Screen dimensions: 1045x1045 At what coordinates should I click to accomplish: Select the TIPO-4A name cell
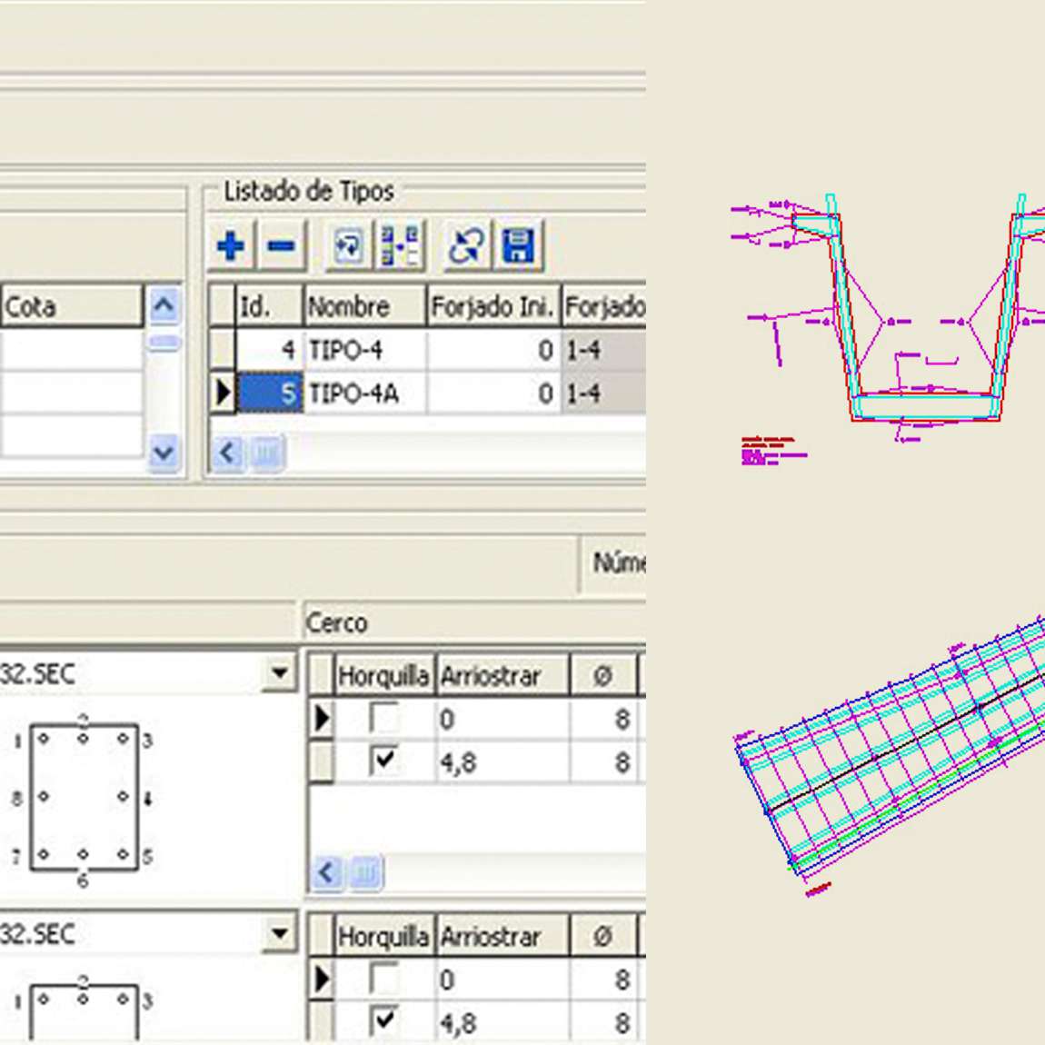(364, 393)
